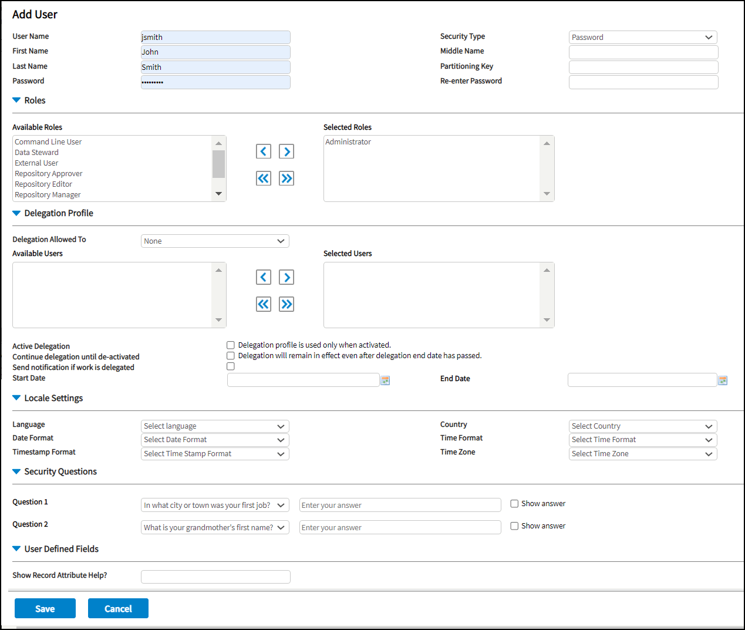Toggle Send notification if work is delegated
The width and height of the screenshot is (745, 630).
(231, 366)
